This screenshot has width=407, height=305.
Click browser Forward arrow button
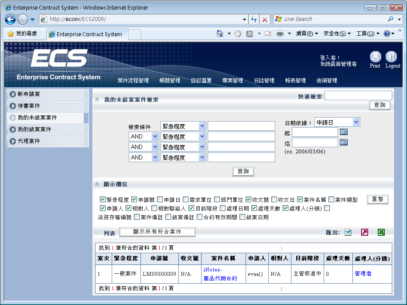23,19
